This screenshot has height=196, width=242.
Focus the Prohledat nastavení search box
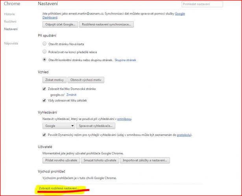pos(202,4)
